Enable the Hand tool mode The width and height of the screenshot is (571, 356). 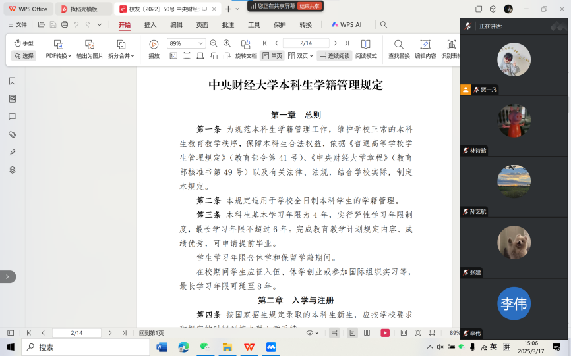pos(24,43)
